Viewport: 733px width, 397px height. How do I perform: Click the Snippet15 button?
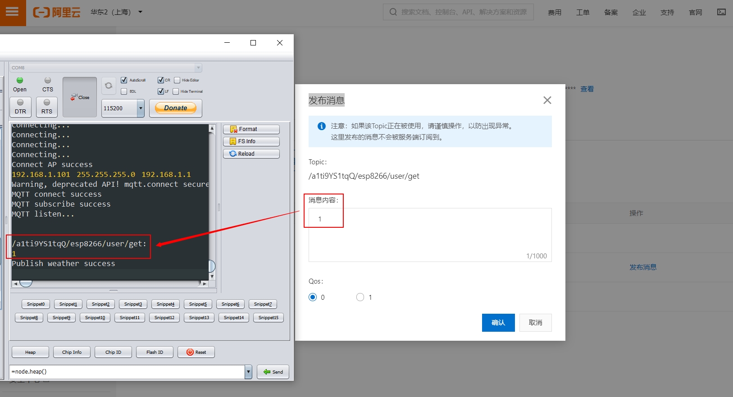tap(269, 318)
